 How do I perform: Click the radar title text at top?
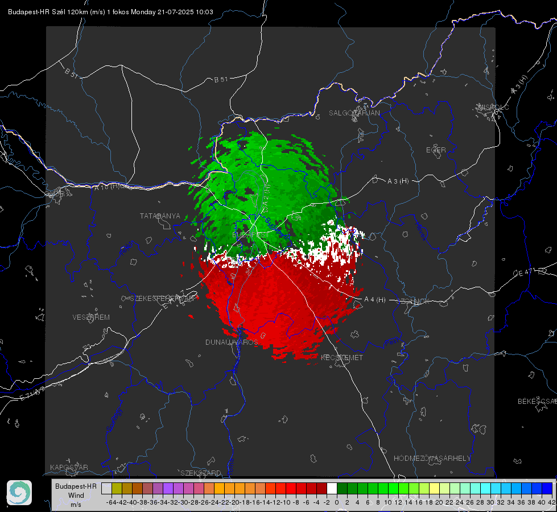tap(110, 12)
